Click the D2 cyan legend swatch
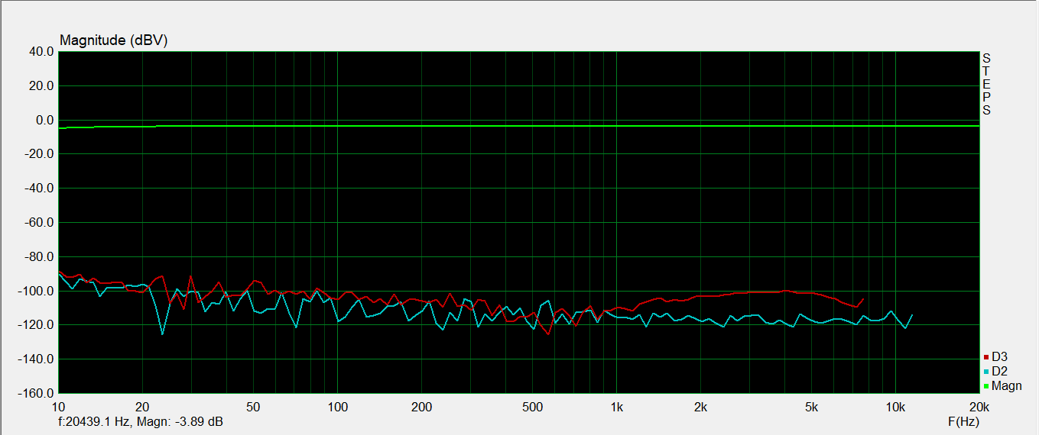The image size is (1039, 435). (986, 372)
